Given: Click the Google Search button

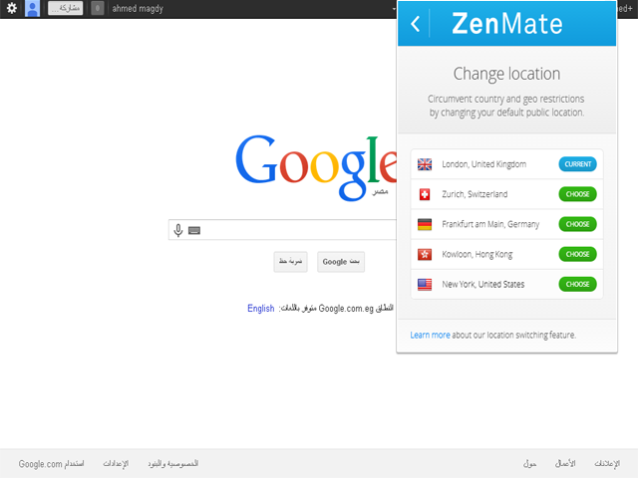Looking at the screenshot, I should tap(341, 262).
